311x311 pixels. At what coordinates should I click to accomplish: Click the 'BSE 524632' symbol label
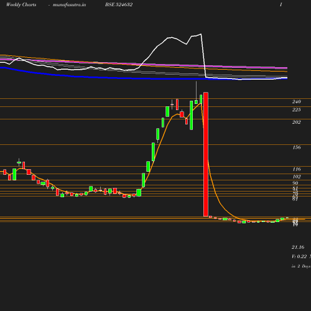coord(119,4)
